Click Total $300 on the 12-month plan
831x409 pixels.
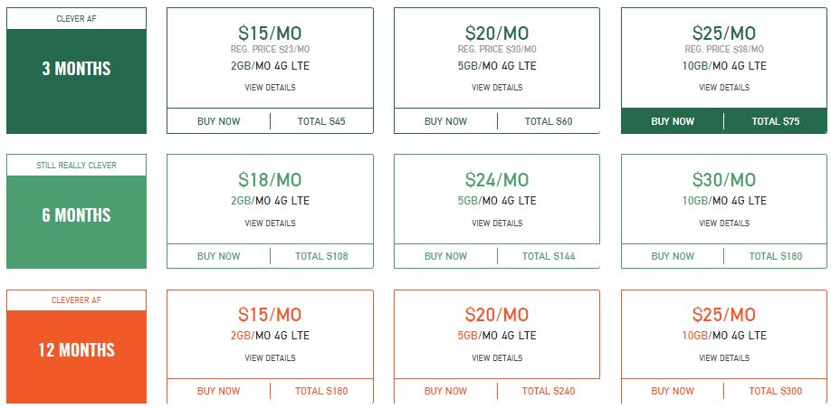tap(776, 391)
